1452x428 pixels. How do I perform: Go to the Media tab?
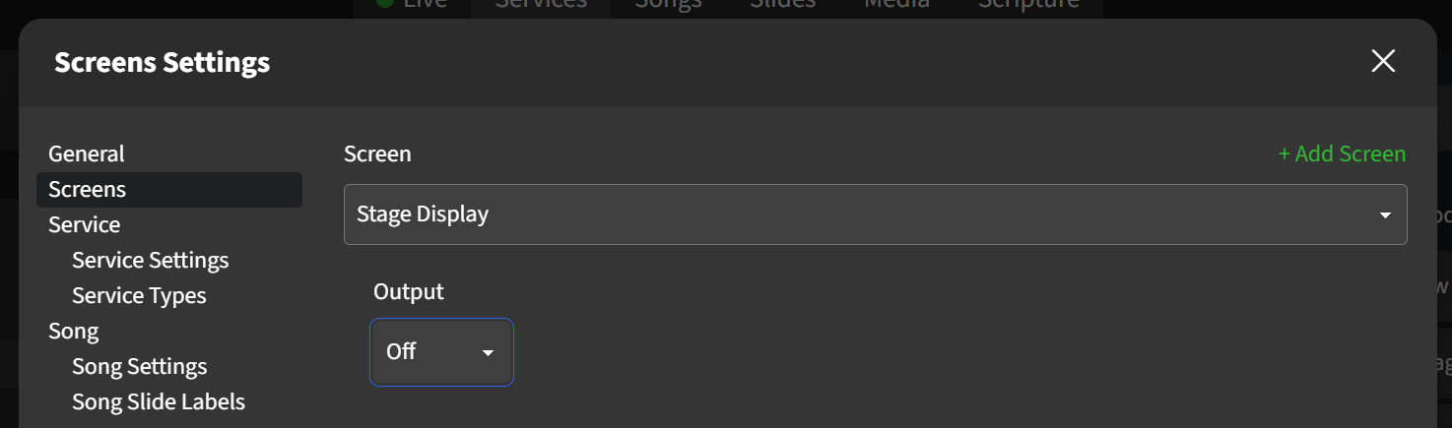[x=896, y=5]
